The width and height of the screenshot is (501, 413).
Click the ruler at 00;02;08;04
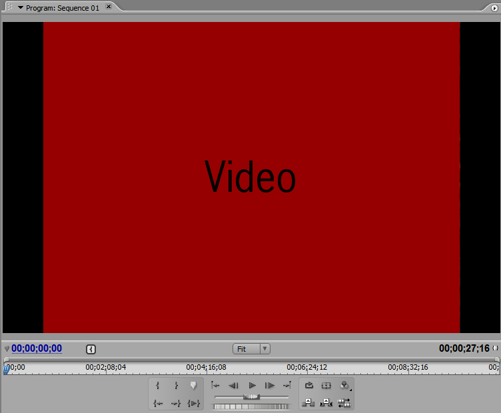tap(106, 367)
